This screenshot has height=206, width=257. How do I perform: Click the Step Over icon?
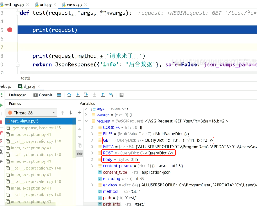pyautogui.click(x=69, y=95)
